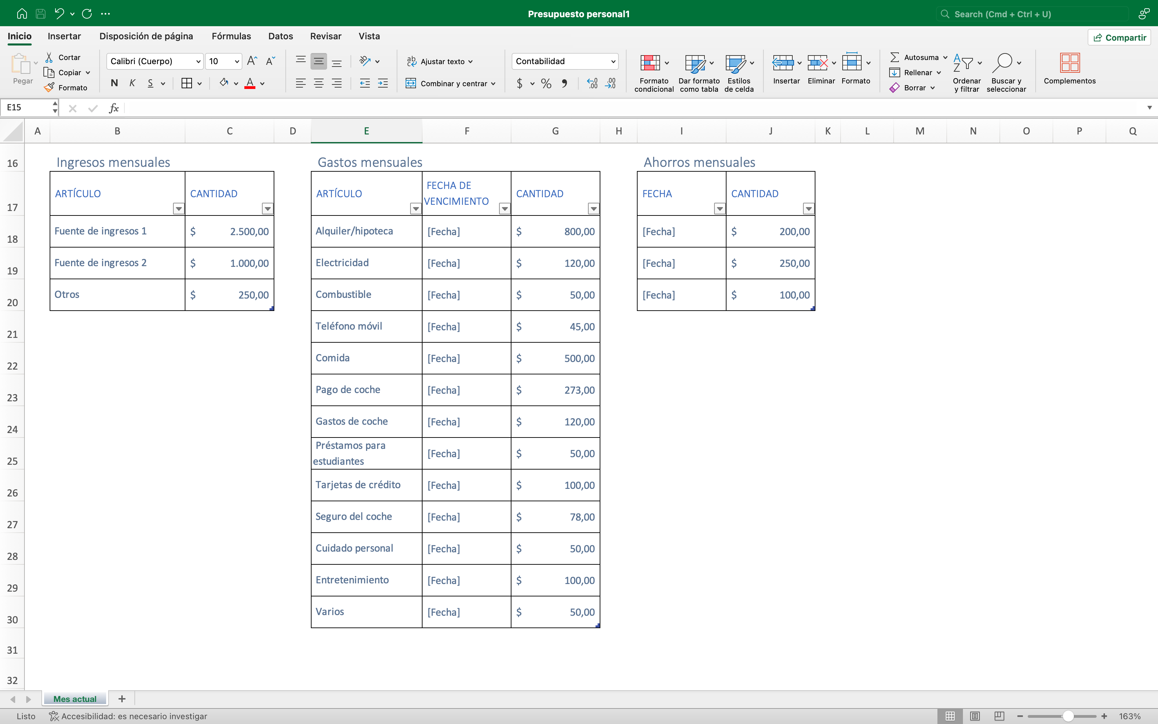Switch to Page Layout view in status bar
The height and width of the screenshot is (724, 1158).
[975, 716]
